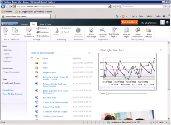
Task: Open Incoming Links in ribbon
Action: coord(102,32)
